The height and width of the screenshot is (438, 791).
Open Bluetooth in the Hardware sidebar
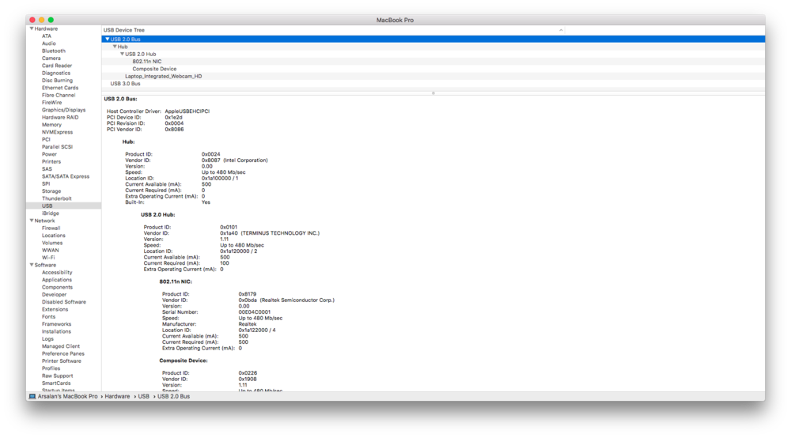pyautogui.click(x=54, y=51)
